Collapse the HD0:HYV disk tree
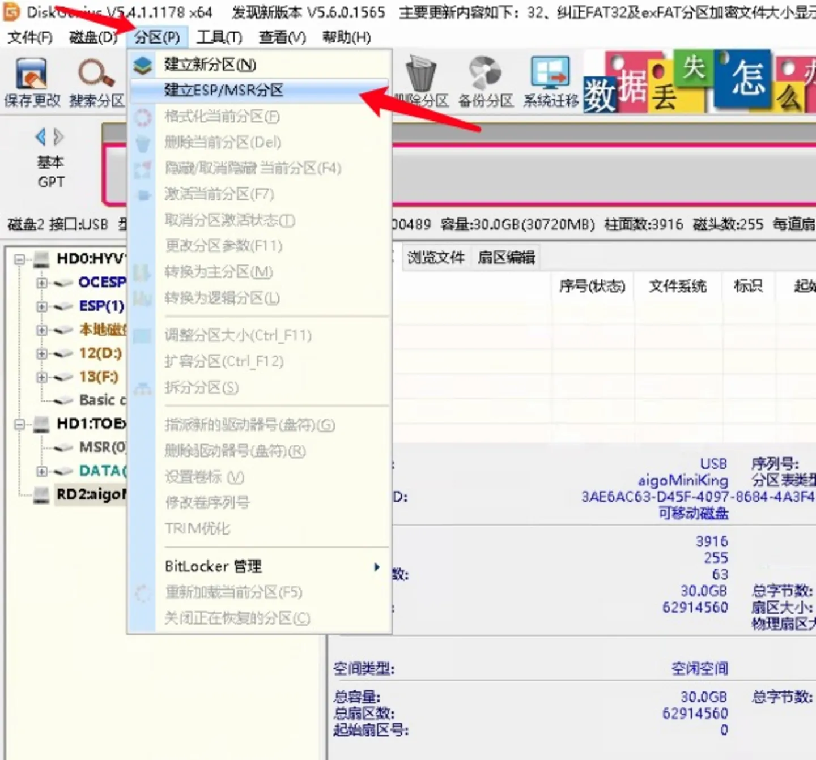Viewport: 816px width, 760px height. (x=19, y=259)
